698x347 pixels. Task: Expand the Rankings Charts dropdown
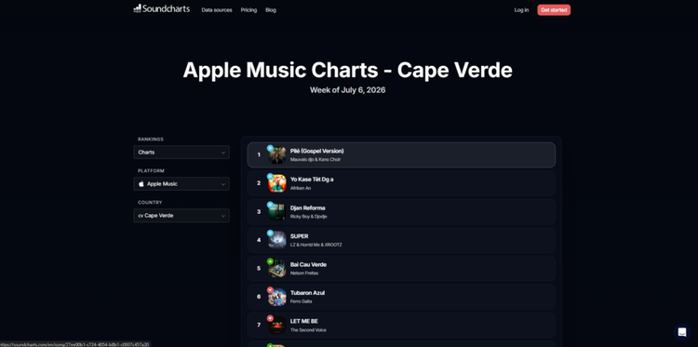181,153
